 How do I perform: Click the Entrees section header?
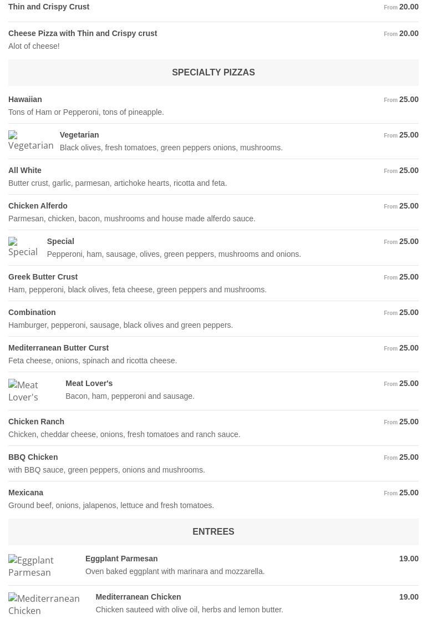point(213,532)
